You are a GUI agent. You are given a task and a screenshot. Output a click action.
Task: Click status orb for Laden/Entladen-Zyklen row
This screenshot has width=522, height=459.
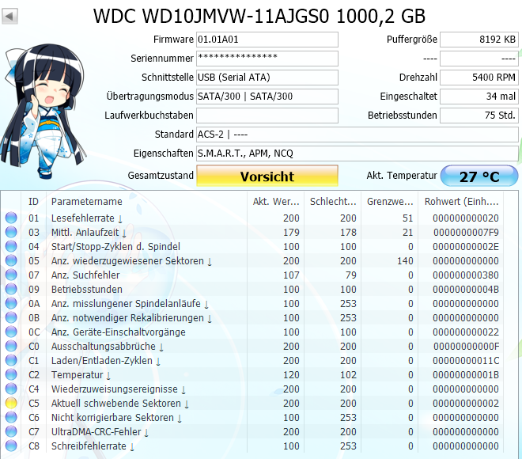(11, 360)
